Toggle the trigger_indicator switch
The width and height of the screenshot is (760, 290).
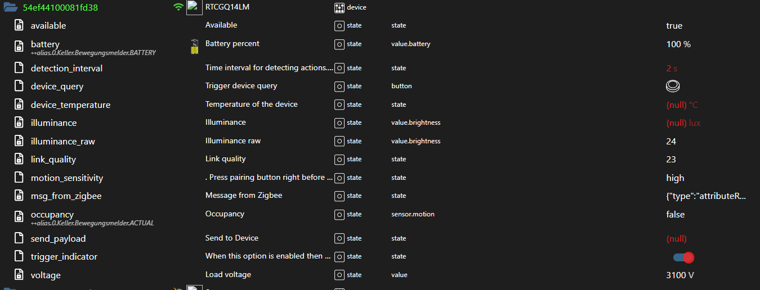pos(683,257)
